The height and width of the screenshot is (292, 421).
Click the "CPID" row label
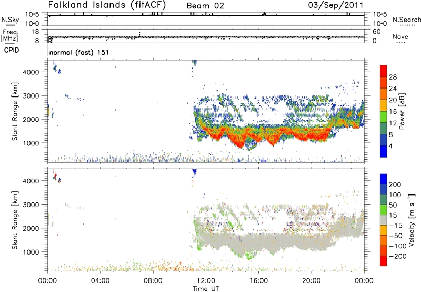tap(12, 50)
